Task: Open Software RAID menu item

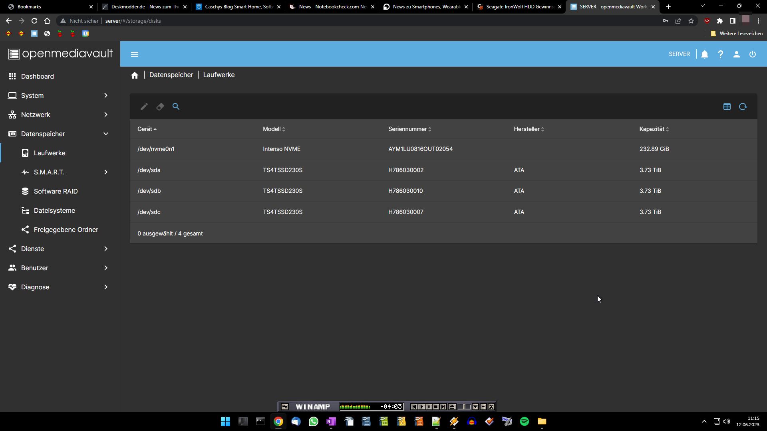Action: pyautogui.click(x=56, y=191)
